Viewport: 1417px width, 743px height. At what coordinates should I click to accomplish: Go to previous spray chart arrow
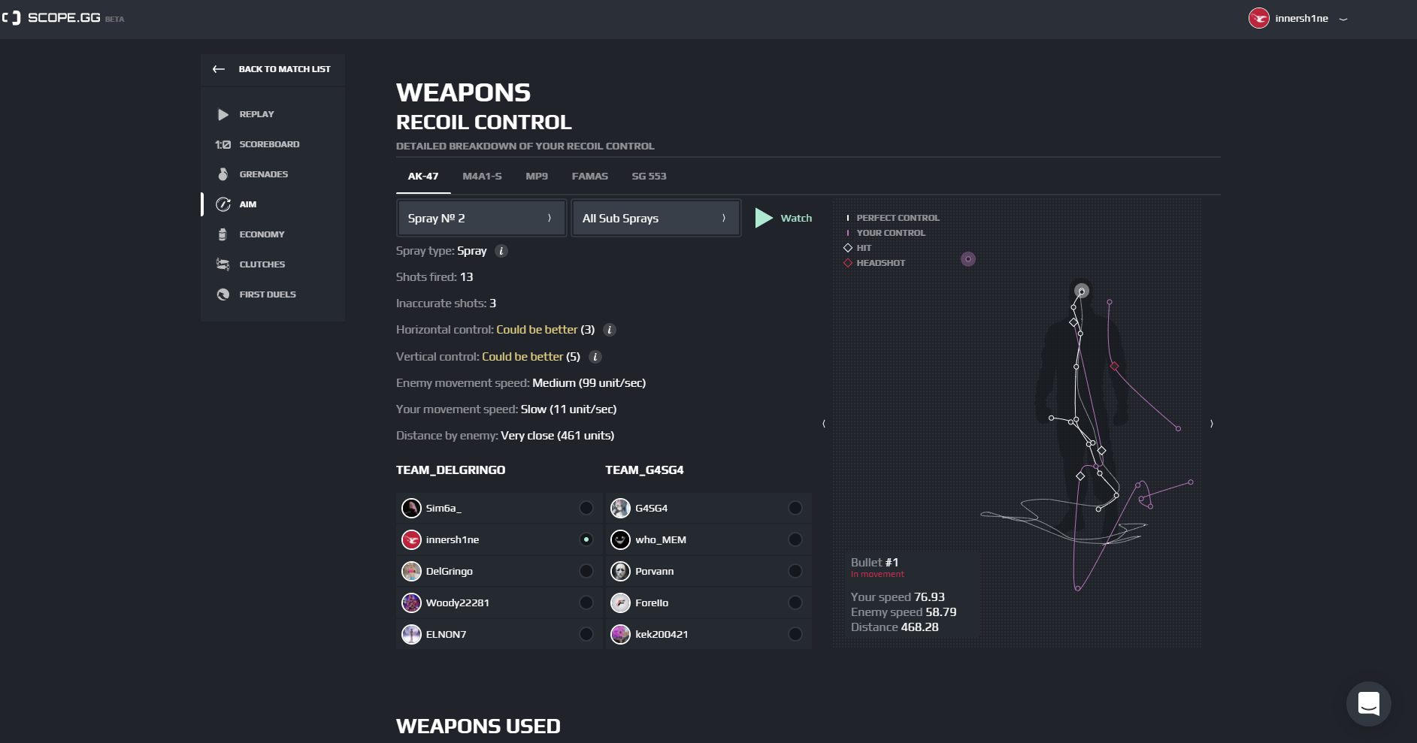tap(824, 424)
